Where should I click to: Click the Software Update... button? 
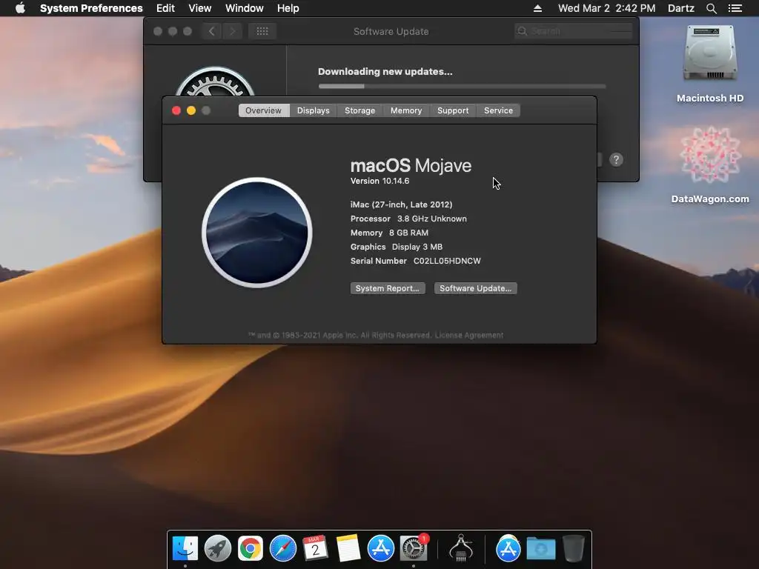475,288
